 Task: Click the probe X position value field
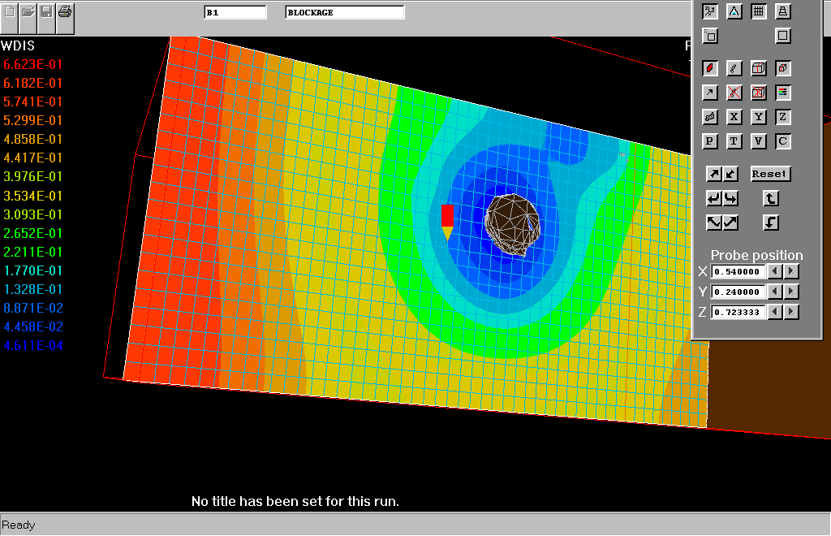(738, 271)
